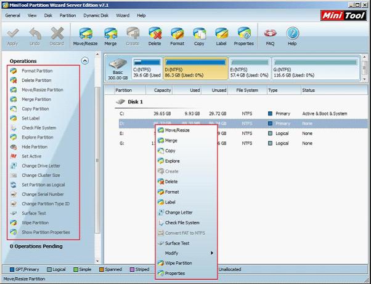Select the G: partition row
371x284 pixels.
click(x=243, y=143)
